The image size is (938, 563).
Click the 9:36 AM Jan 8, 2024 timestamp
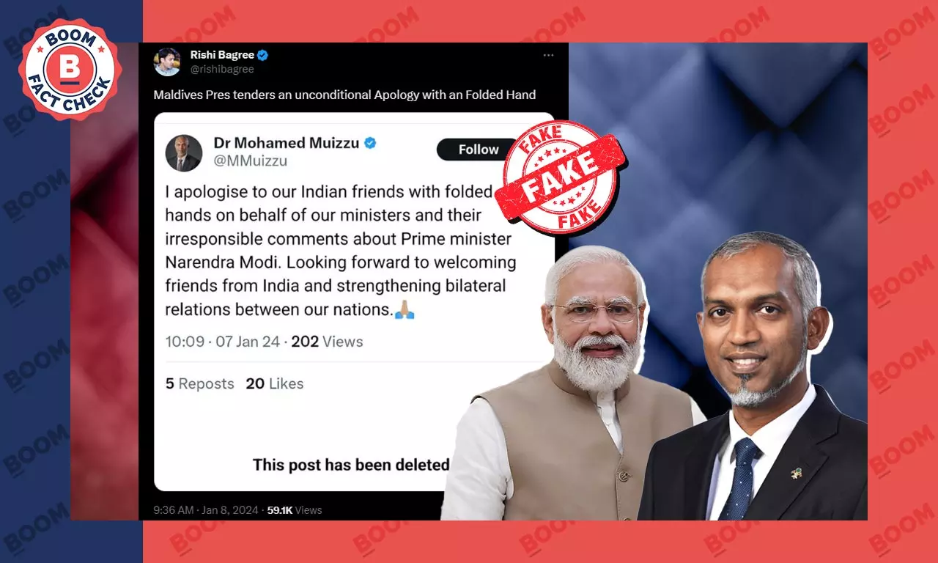(206, 510)
